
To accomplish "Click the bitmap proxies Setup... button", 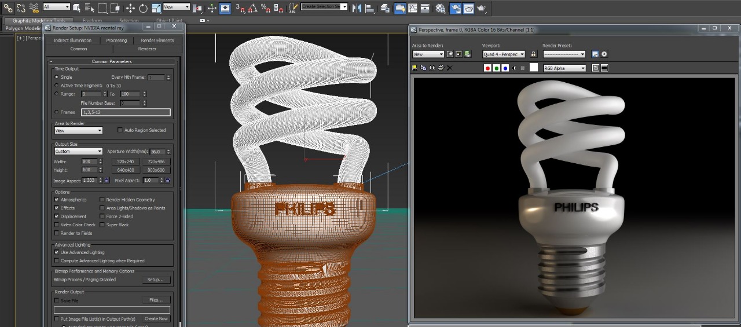I will click(x=155, y=280).
